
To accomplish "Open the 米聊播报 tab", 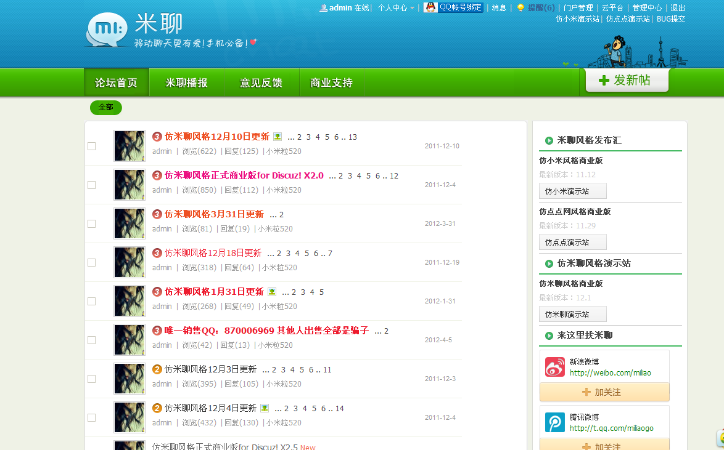I will pyautogui.click(x=186, y=82).
